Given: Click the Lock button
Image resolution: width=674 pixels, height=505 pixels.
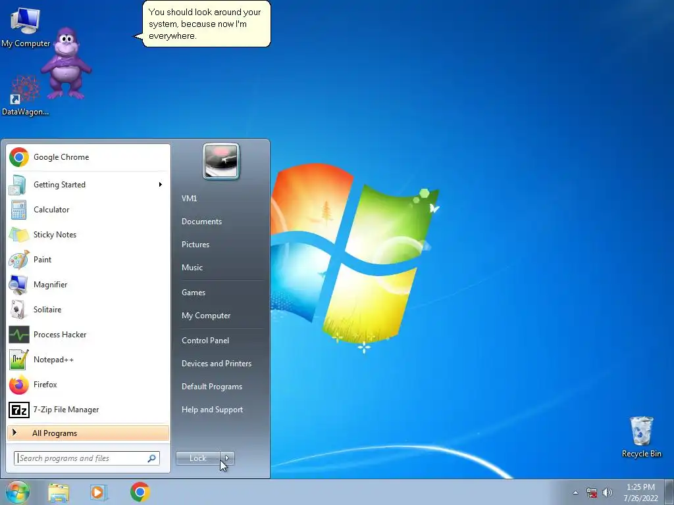Looking at the screenshot, I should point(198,458).
